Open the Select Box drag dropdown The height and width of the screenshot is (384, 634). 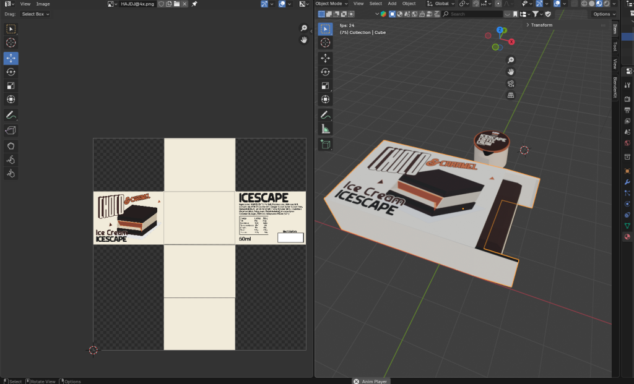coord(35,14)
